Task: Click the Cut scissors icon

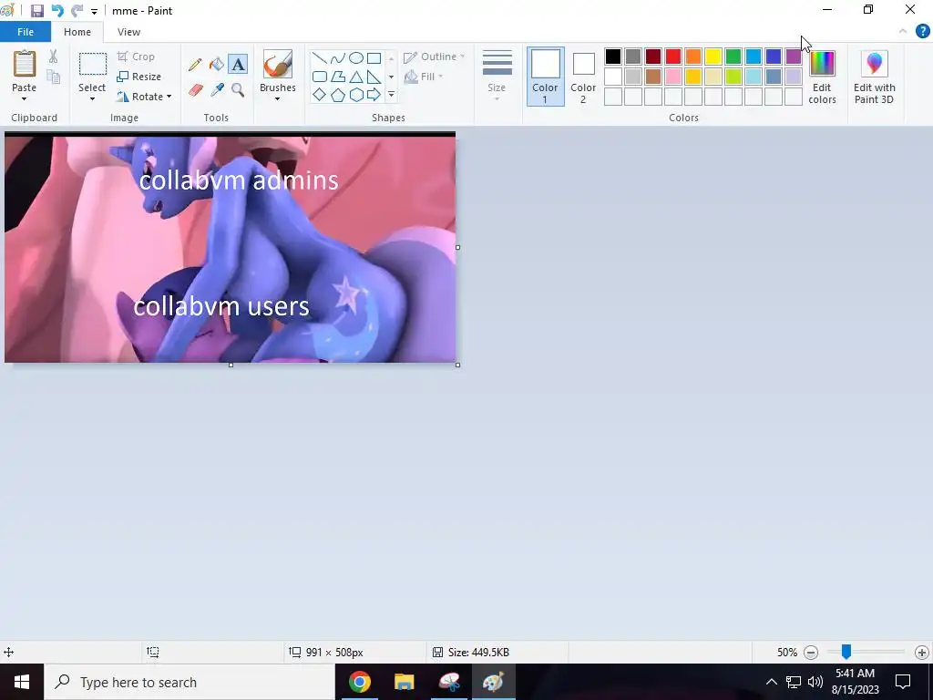Action: point(54,57)
